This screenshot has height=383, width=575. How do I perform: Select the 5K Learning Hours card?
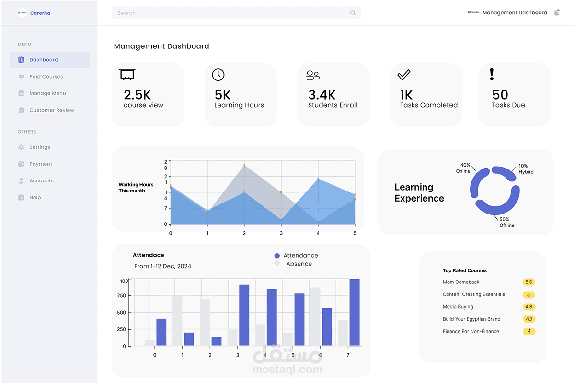tap(240, 95)
